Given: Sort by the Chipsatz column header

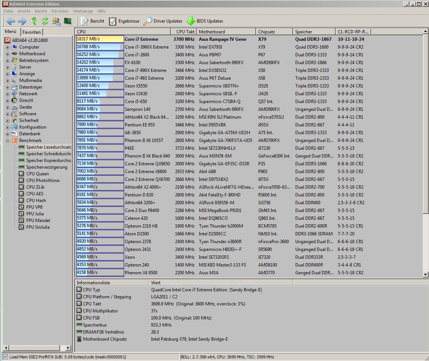Looking at the screenshot, I should click(x=274, y=32).
